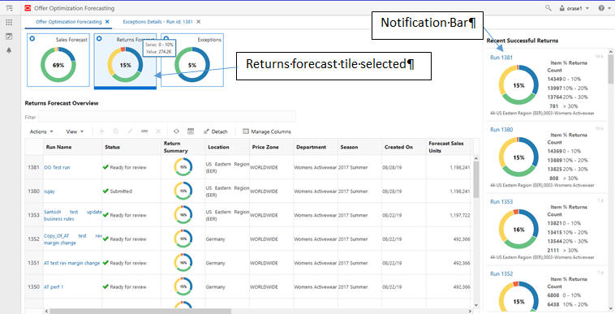
Task: Open the sujay run link
Action: click(49, 191)
